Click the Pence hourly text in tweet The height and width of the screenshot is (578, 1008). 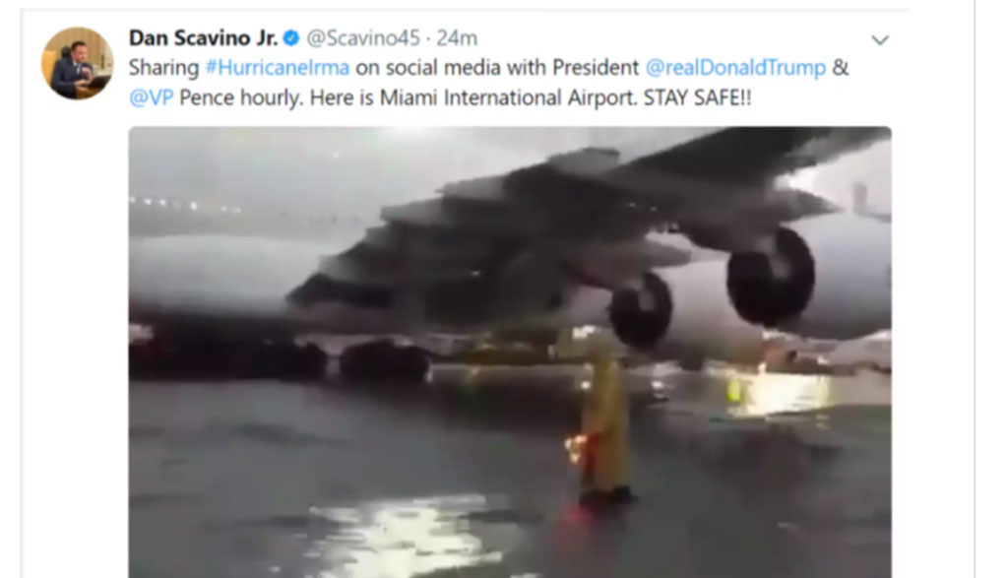(x=239, y=97)
